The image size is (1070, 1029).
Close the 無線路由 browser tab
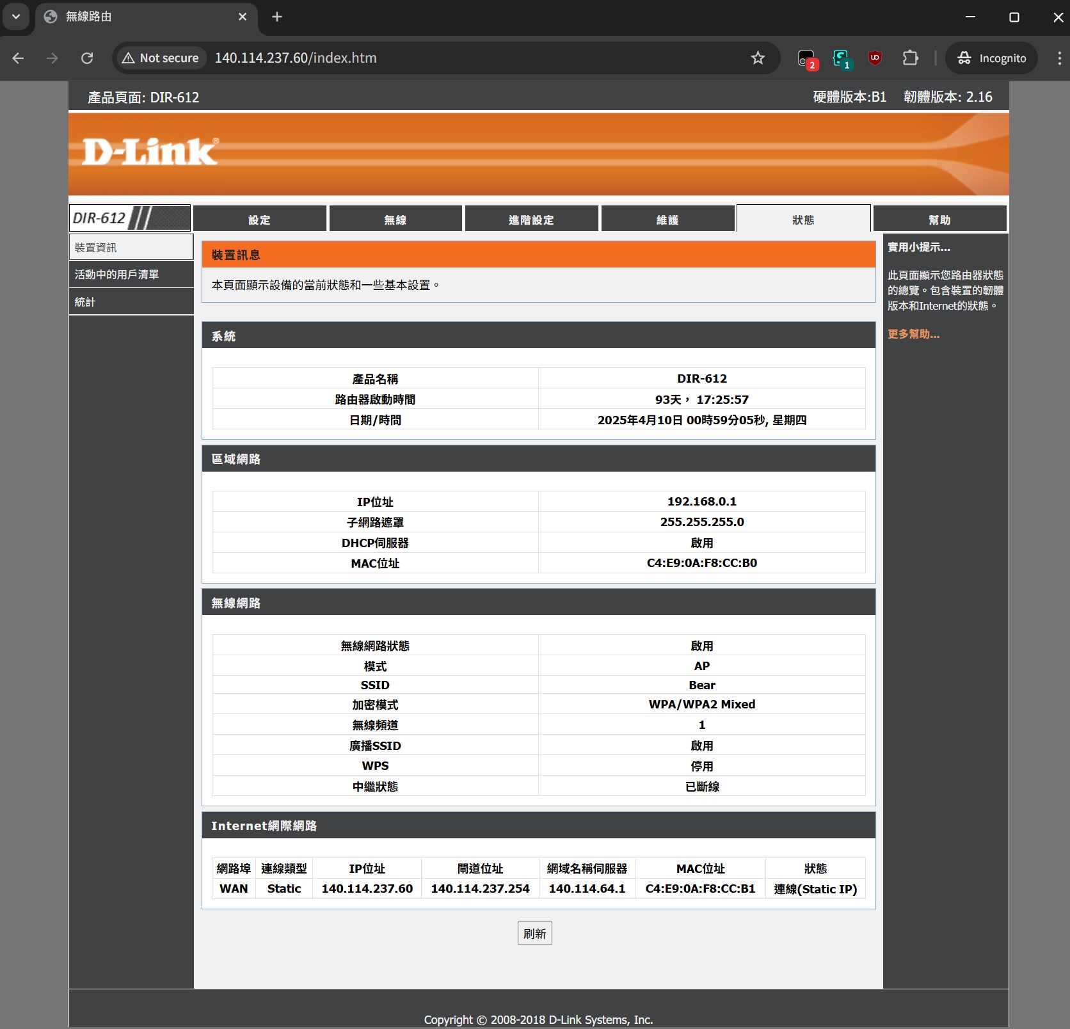[x=243, y=17]
